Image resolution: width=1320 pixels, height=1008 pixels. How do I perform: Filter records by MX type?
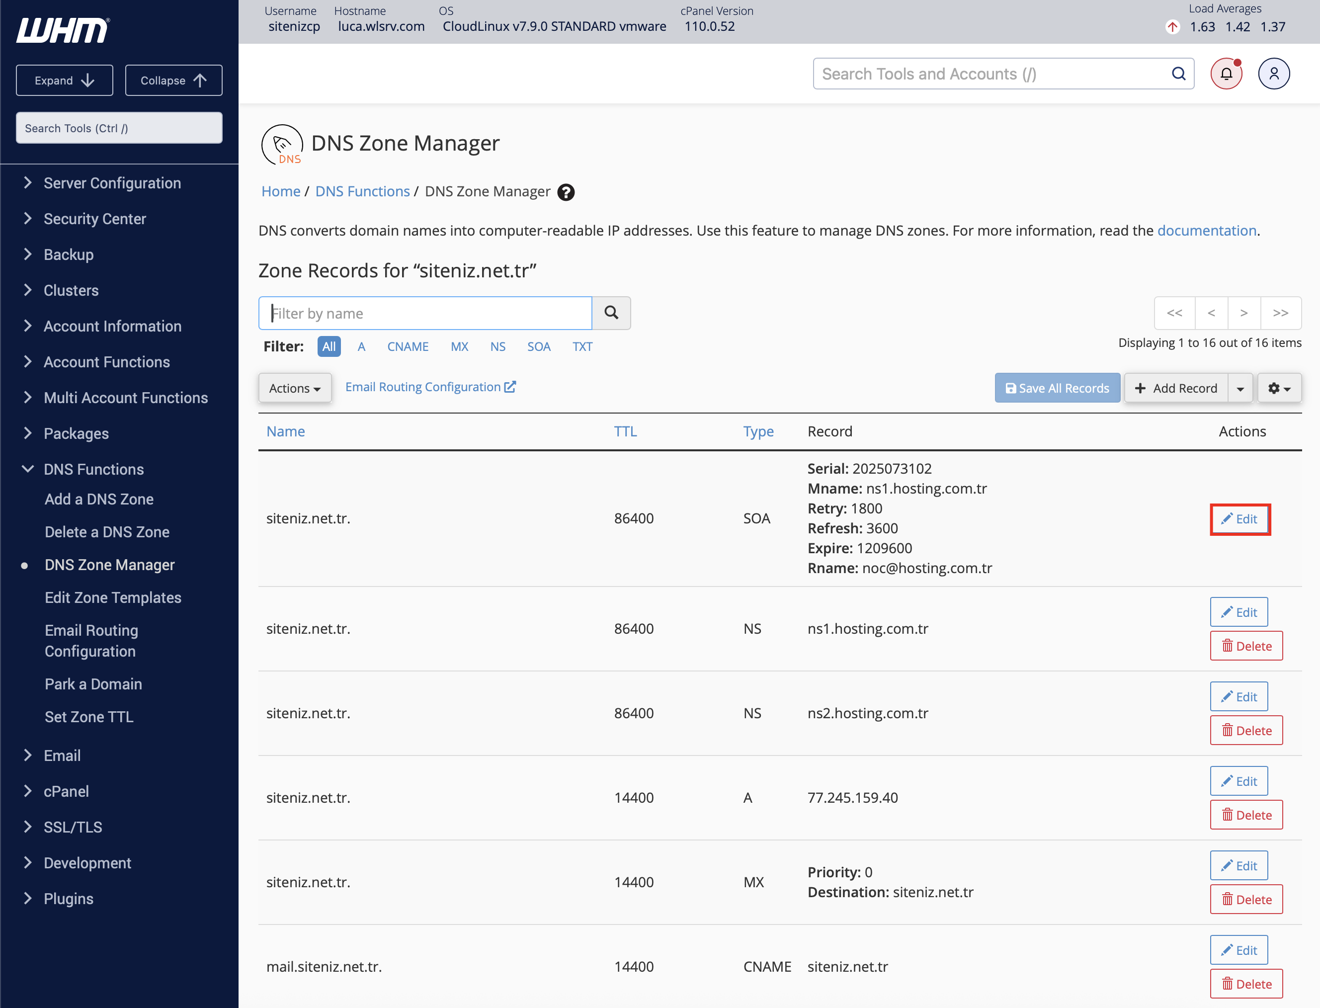coord(459,347)
